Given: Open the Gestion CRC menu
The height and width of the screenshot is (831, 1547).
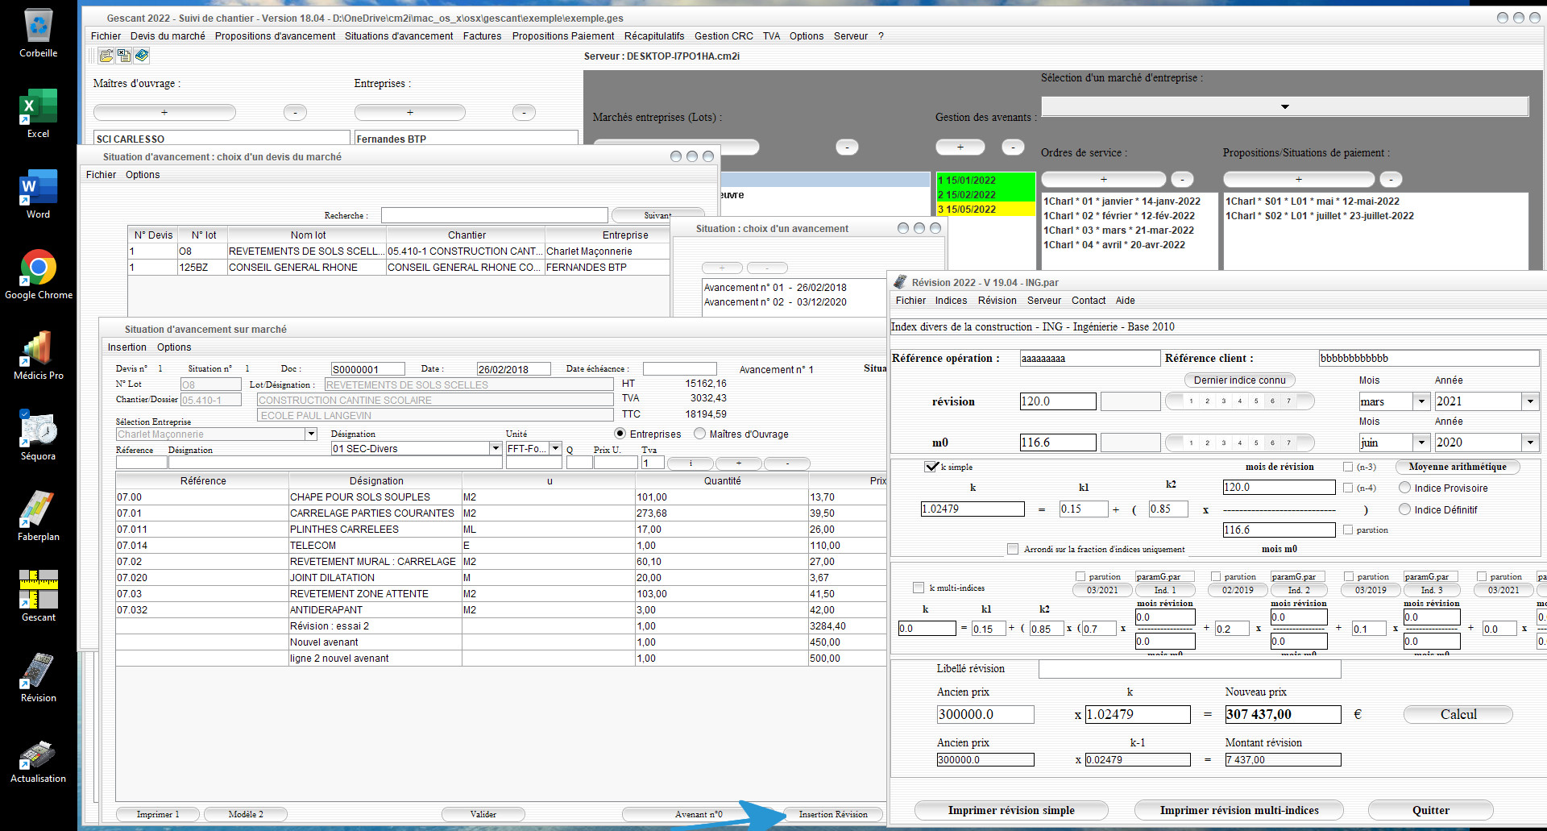Looking at the screenshot, I should [724, 36].
